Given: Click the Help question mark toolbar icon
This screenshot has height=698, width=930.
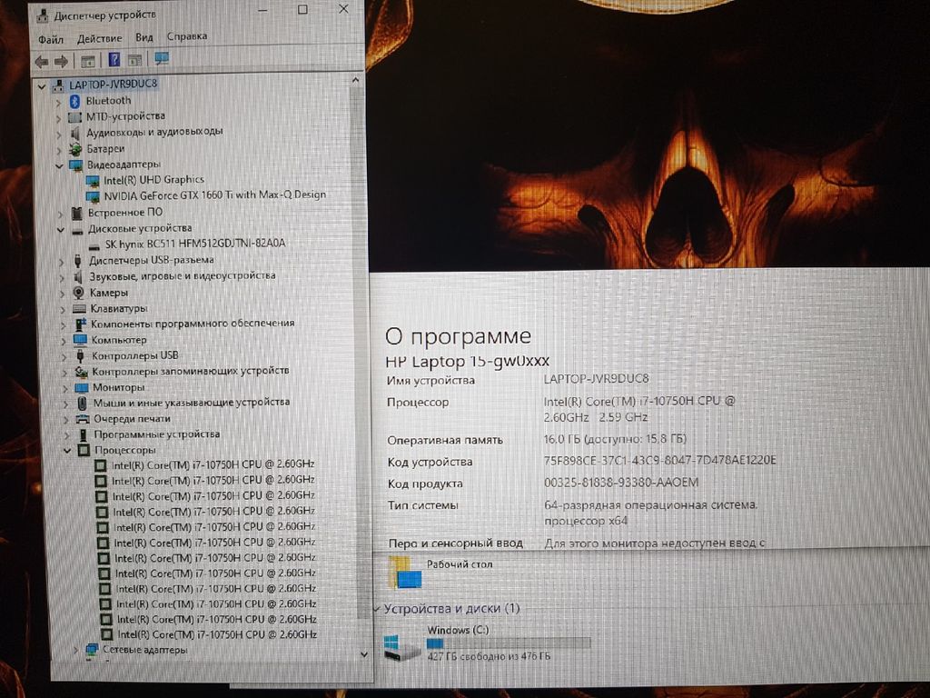Looking at the screenshot, I should (114, 60).
